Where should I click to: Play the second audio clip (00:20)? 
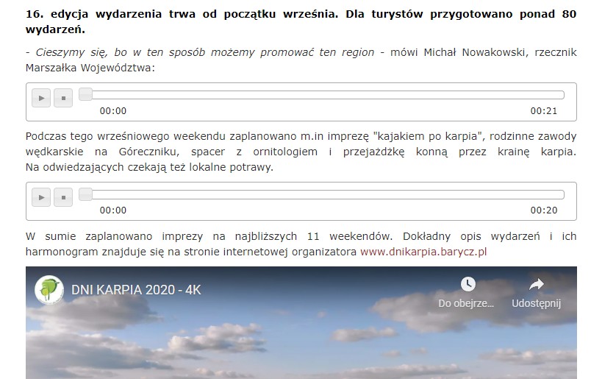point(41,197)
